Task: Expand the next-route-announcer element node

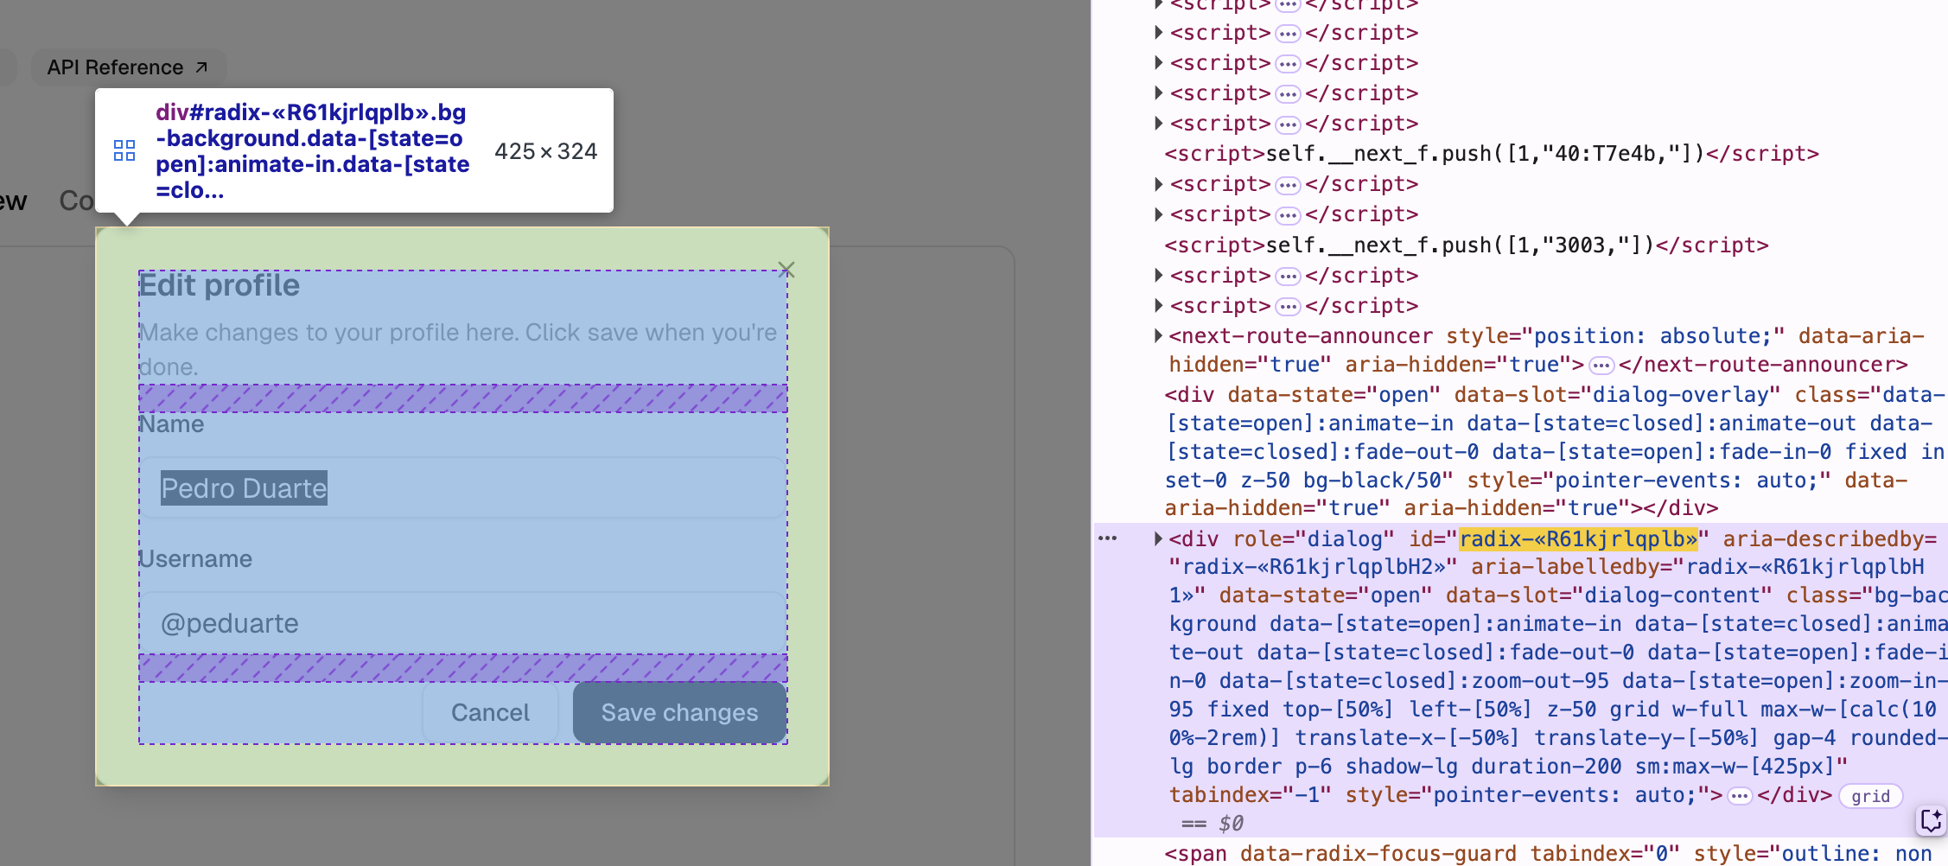Action: tap(1158, 335)
